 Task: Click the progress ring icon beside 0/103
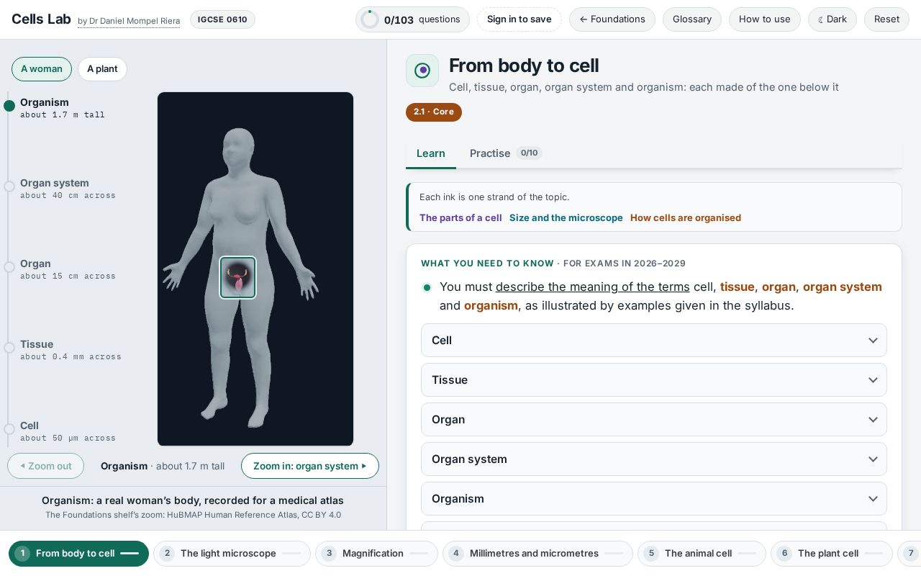pos(370,19)
